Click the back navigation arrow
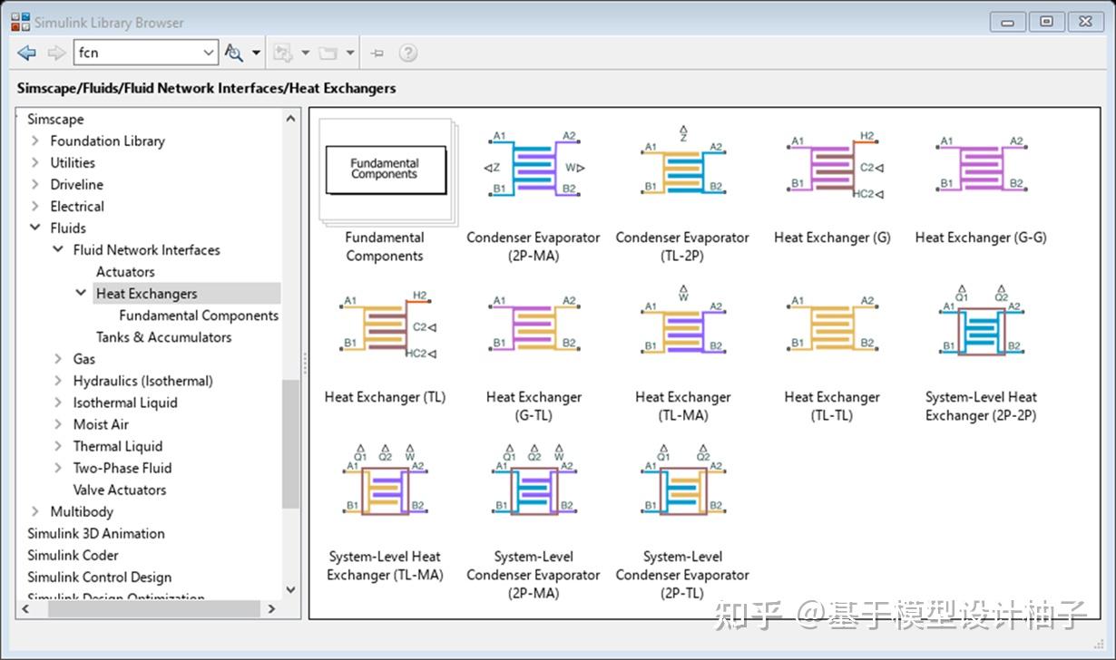 pyautogui.click(x=27, y=52)
